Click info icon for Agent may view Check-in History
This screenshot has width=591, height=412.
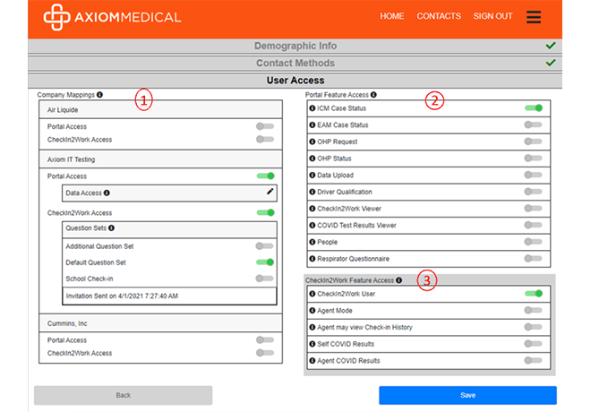313,328
